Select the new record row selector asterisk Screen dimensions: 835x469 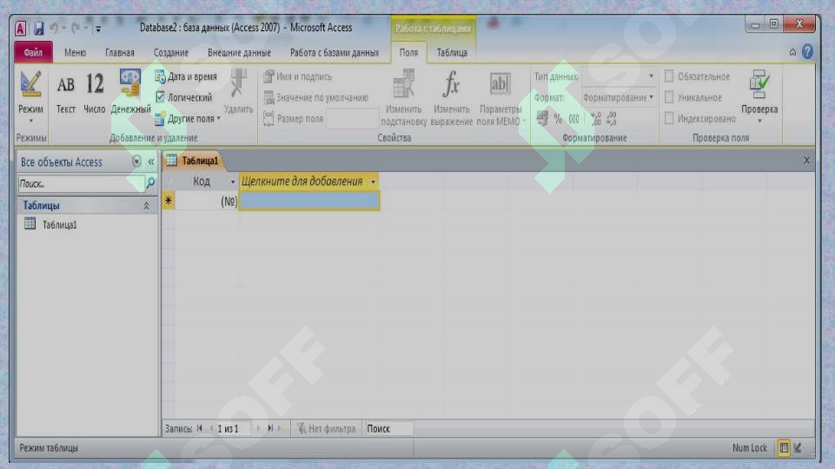pyautogui.click(x=169, y=201)
